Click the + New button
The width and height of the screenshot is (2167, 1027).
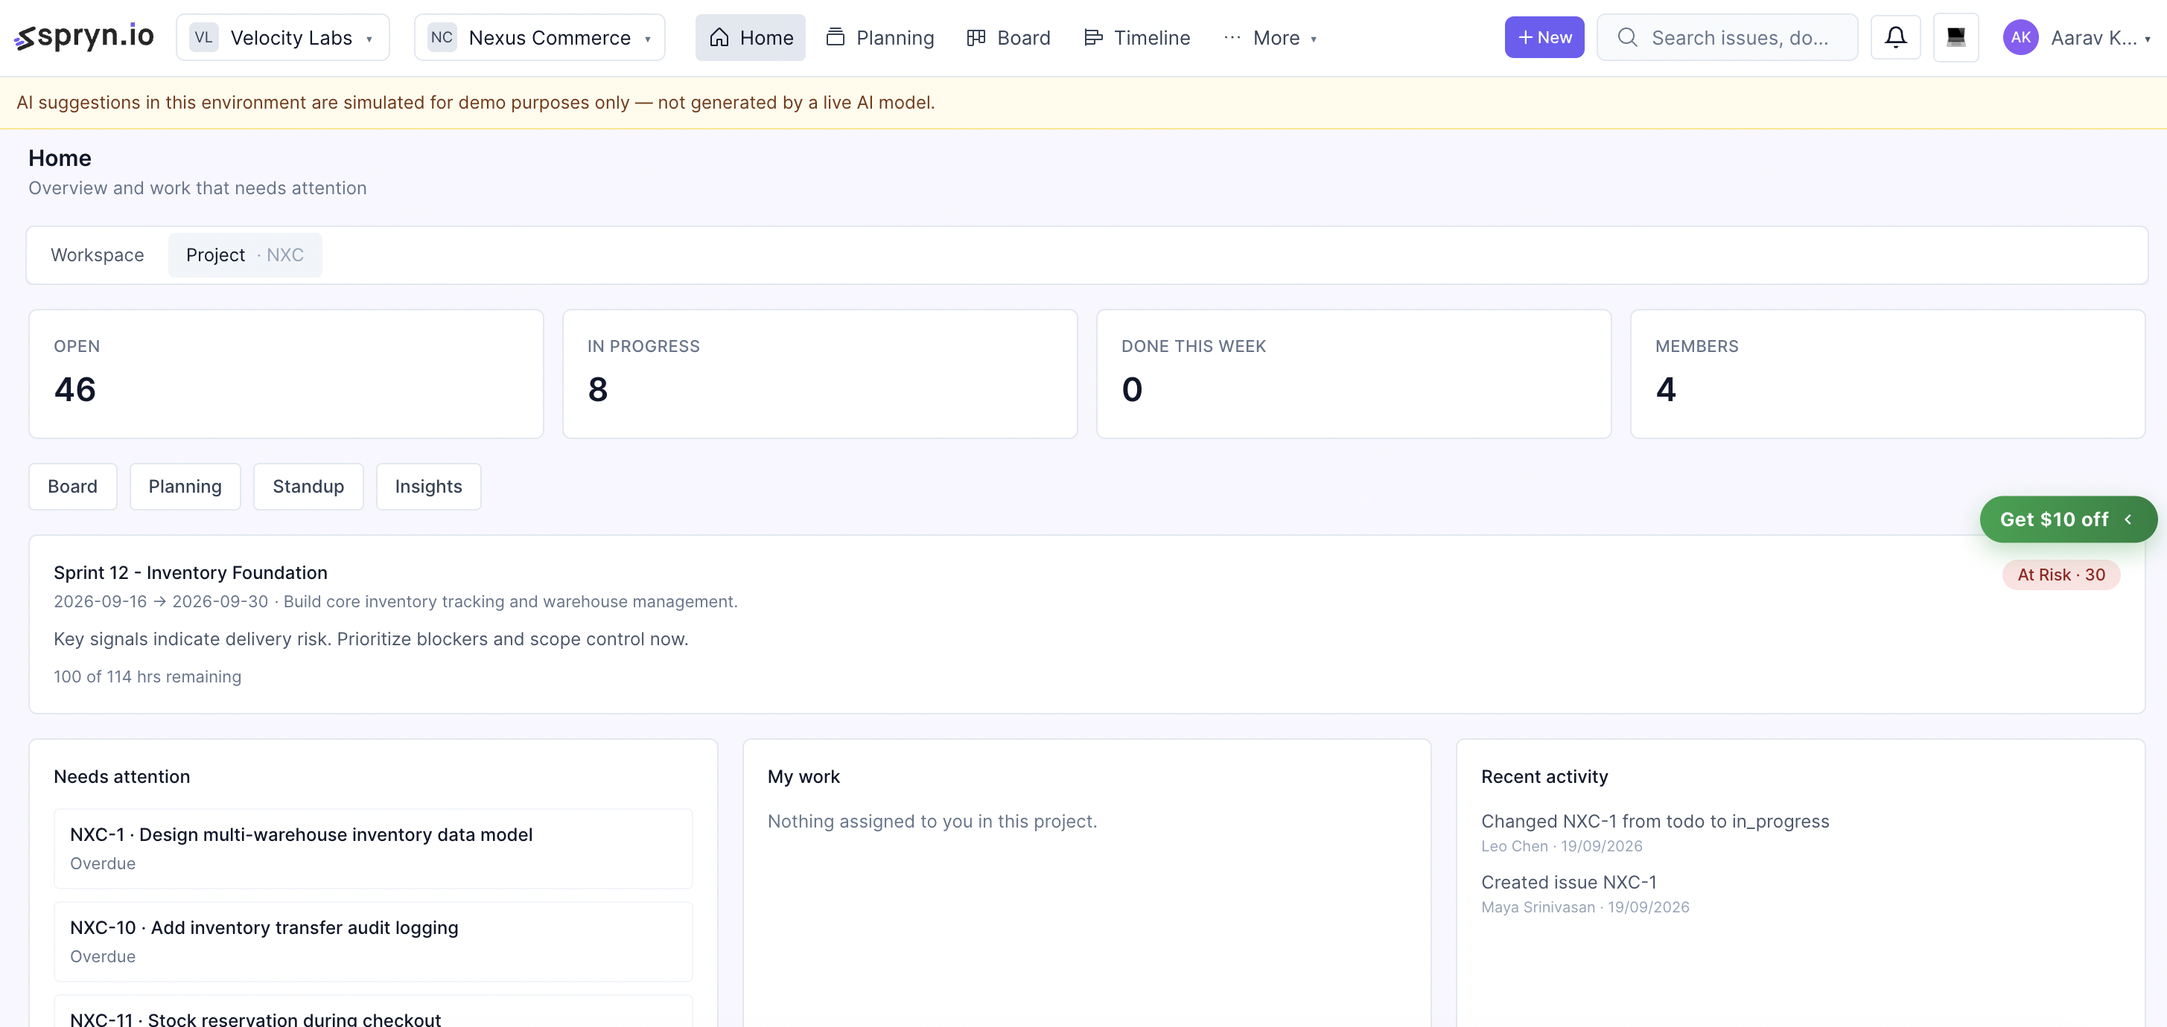click(1544, 38)
